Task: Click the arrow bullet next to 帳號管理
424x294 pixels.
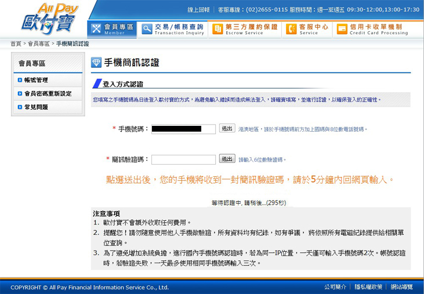Action: pyautogui.click(x=20, y=80)
